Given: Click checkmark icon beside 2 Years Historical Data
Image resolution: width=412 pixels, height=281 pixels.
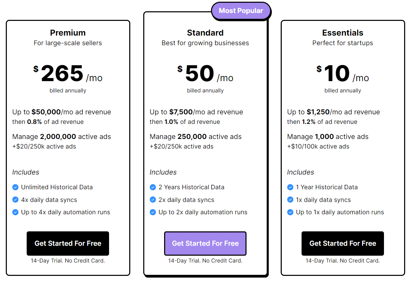Looking at the screenshot, I should 153,187.
